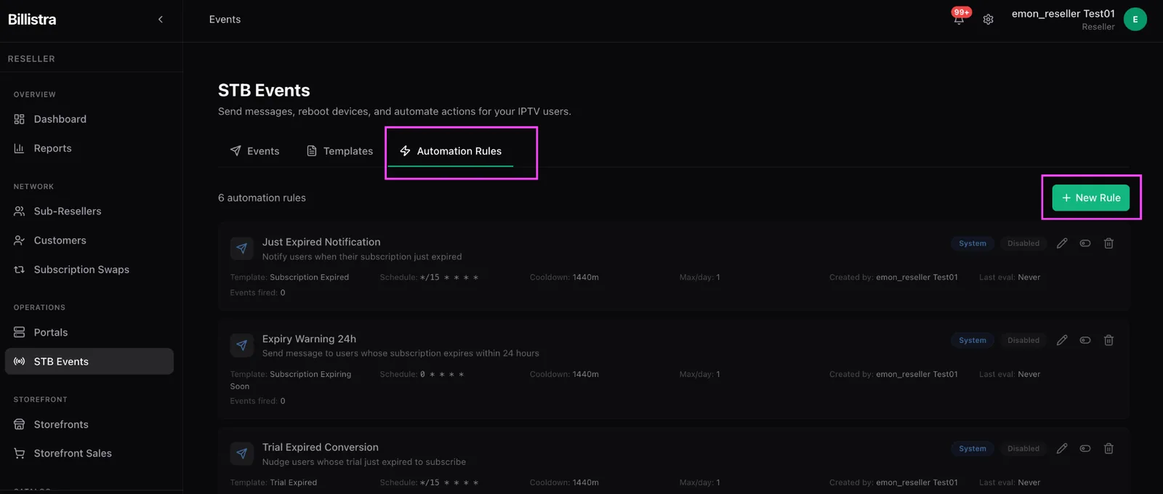Toggle the Expiry Warning 24h rule
Image resolution: width=1163 pixels, height=494 pixels.
(1085, 340)
